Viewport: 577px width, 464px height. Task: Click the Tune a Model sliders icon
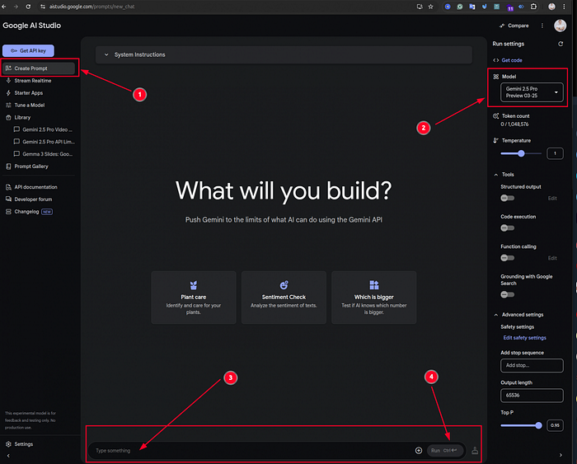pyautogui.click(x=8, y=105)
